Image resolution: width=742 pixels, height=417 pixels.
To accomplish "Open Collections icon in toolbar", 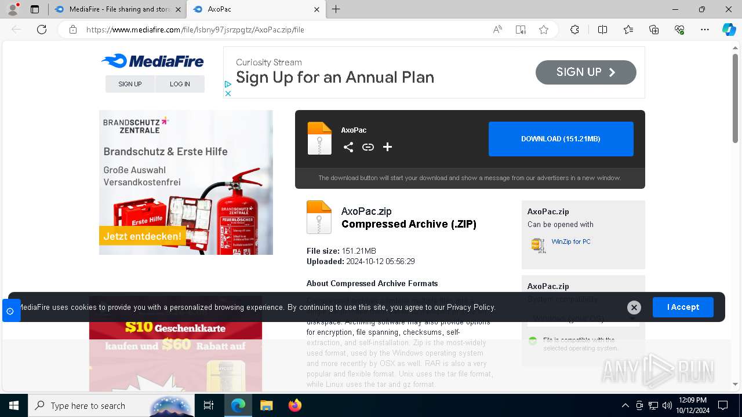I will 654,30.
